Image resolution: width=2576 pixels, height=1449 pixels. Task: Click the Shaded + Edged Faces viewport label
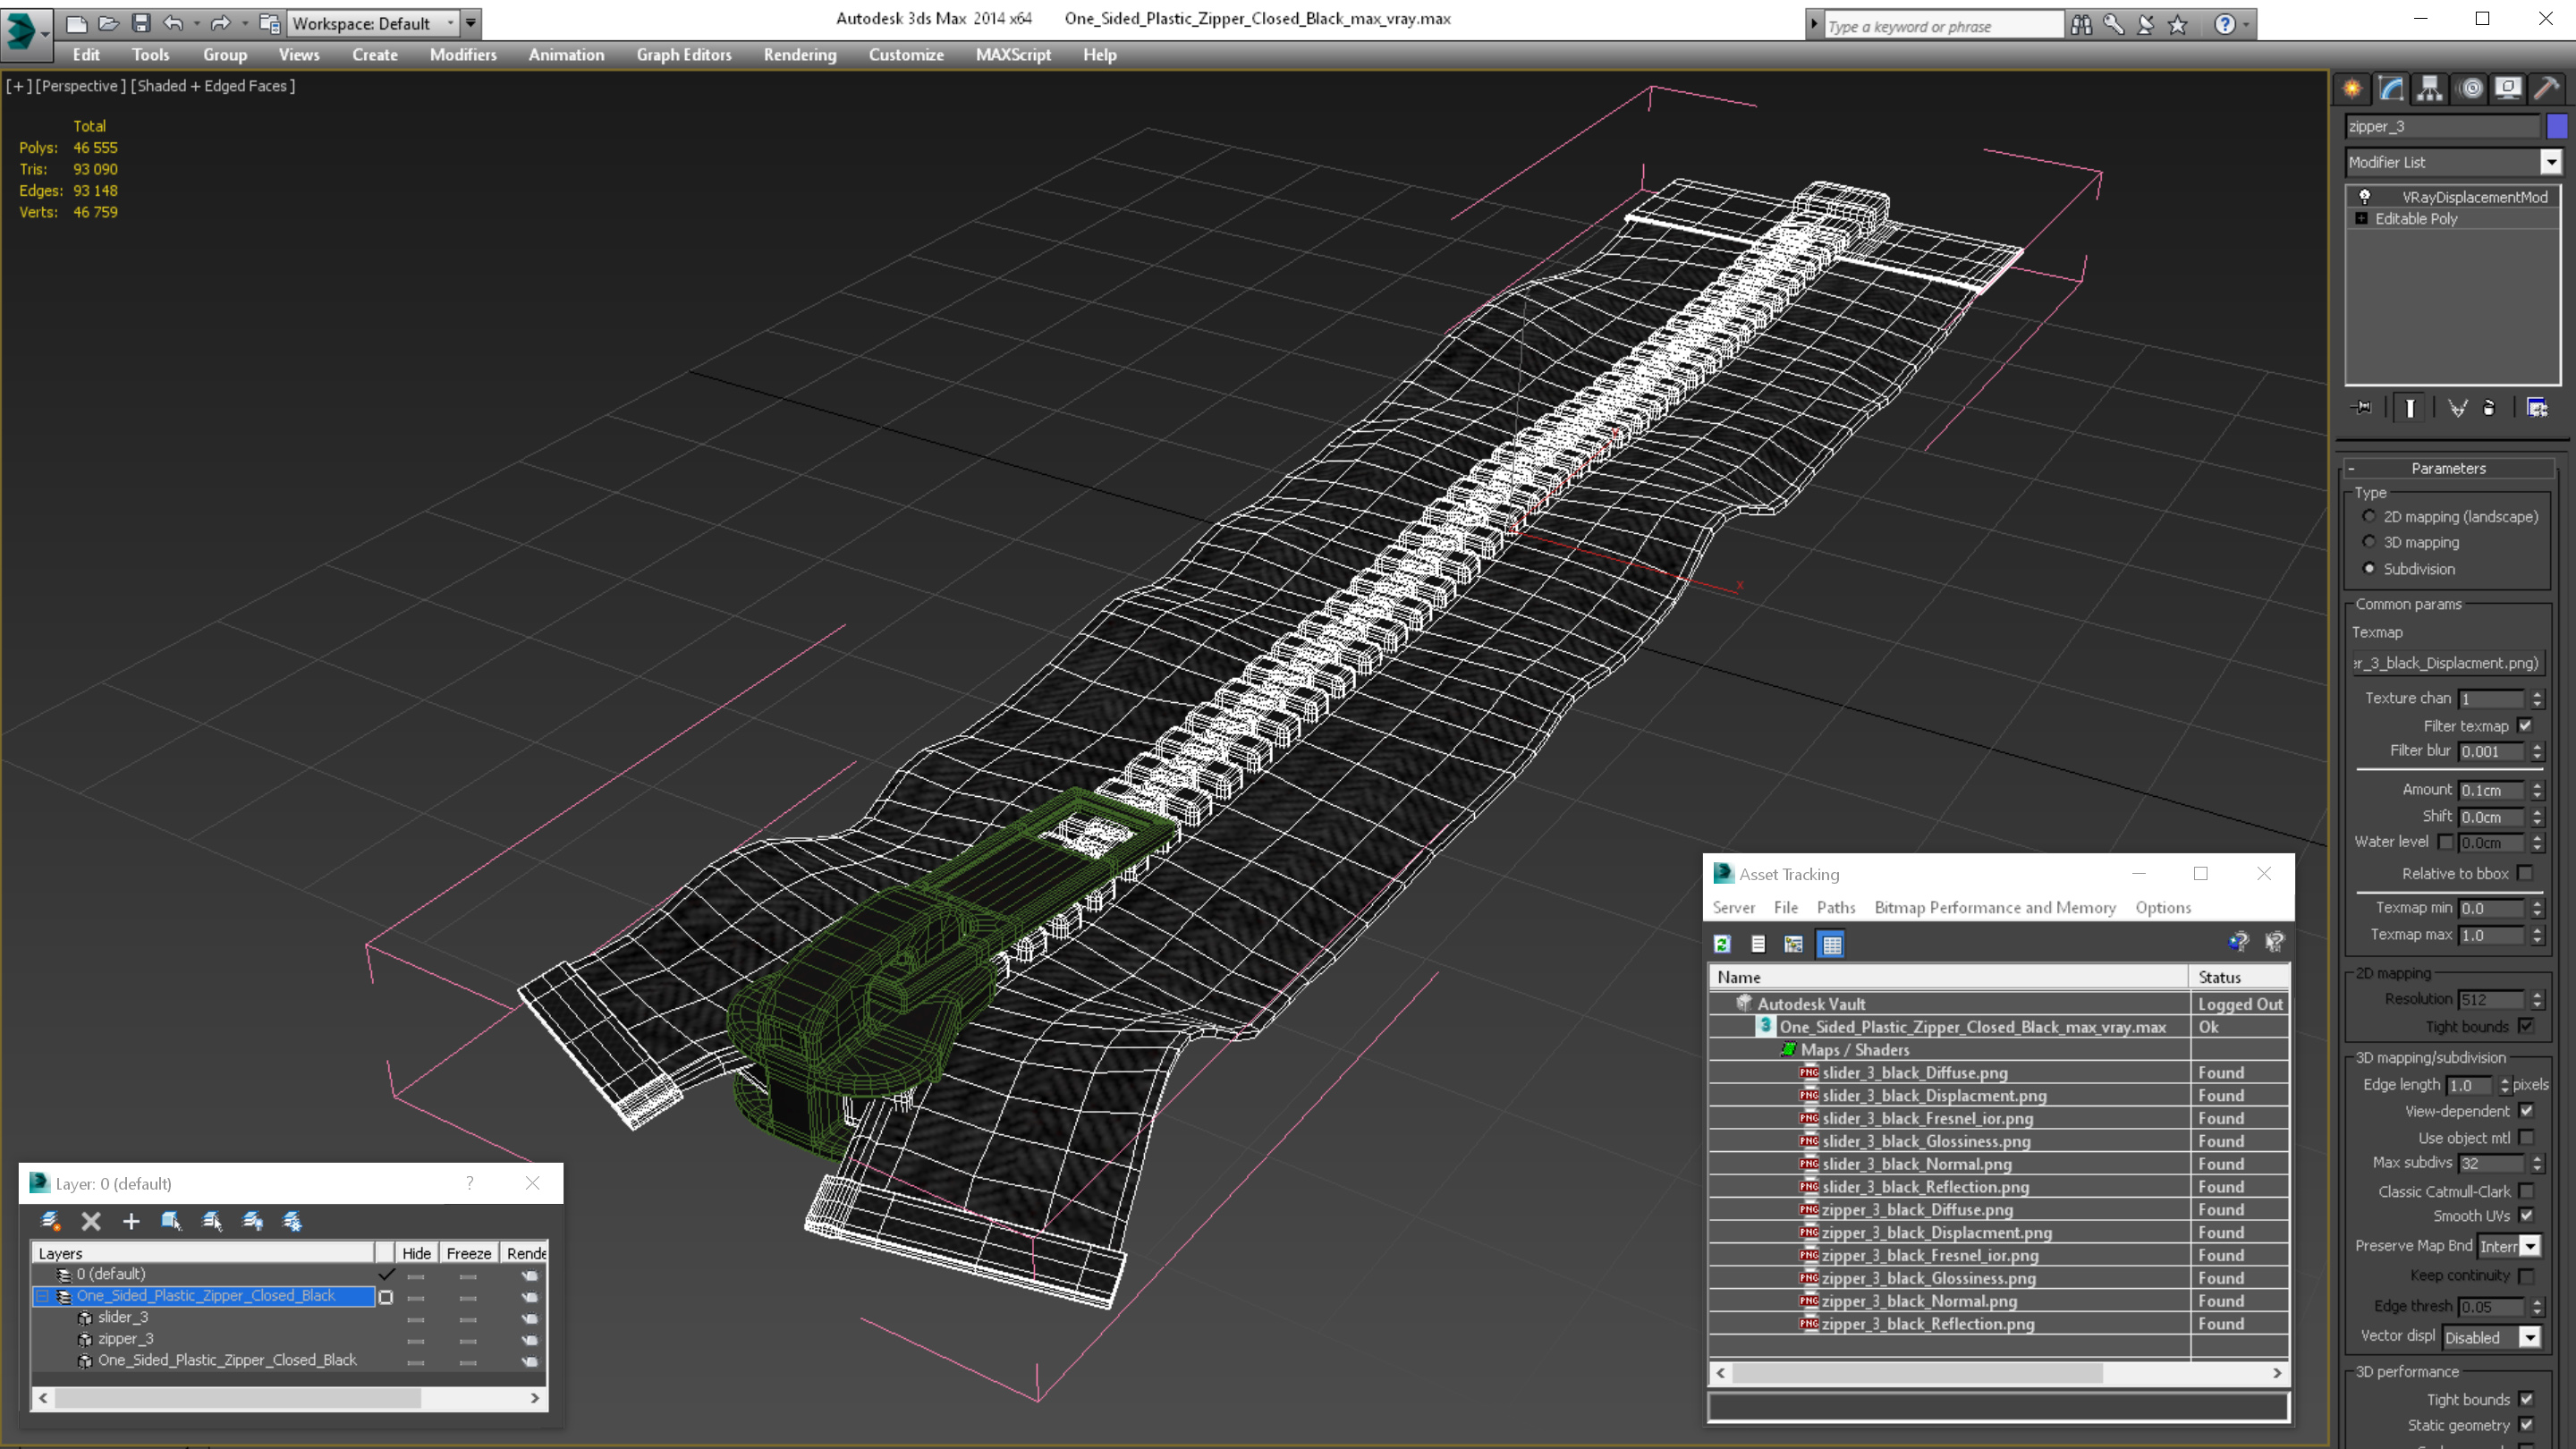coord(213,86)
